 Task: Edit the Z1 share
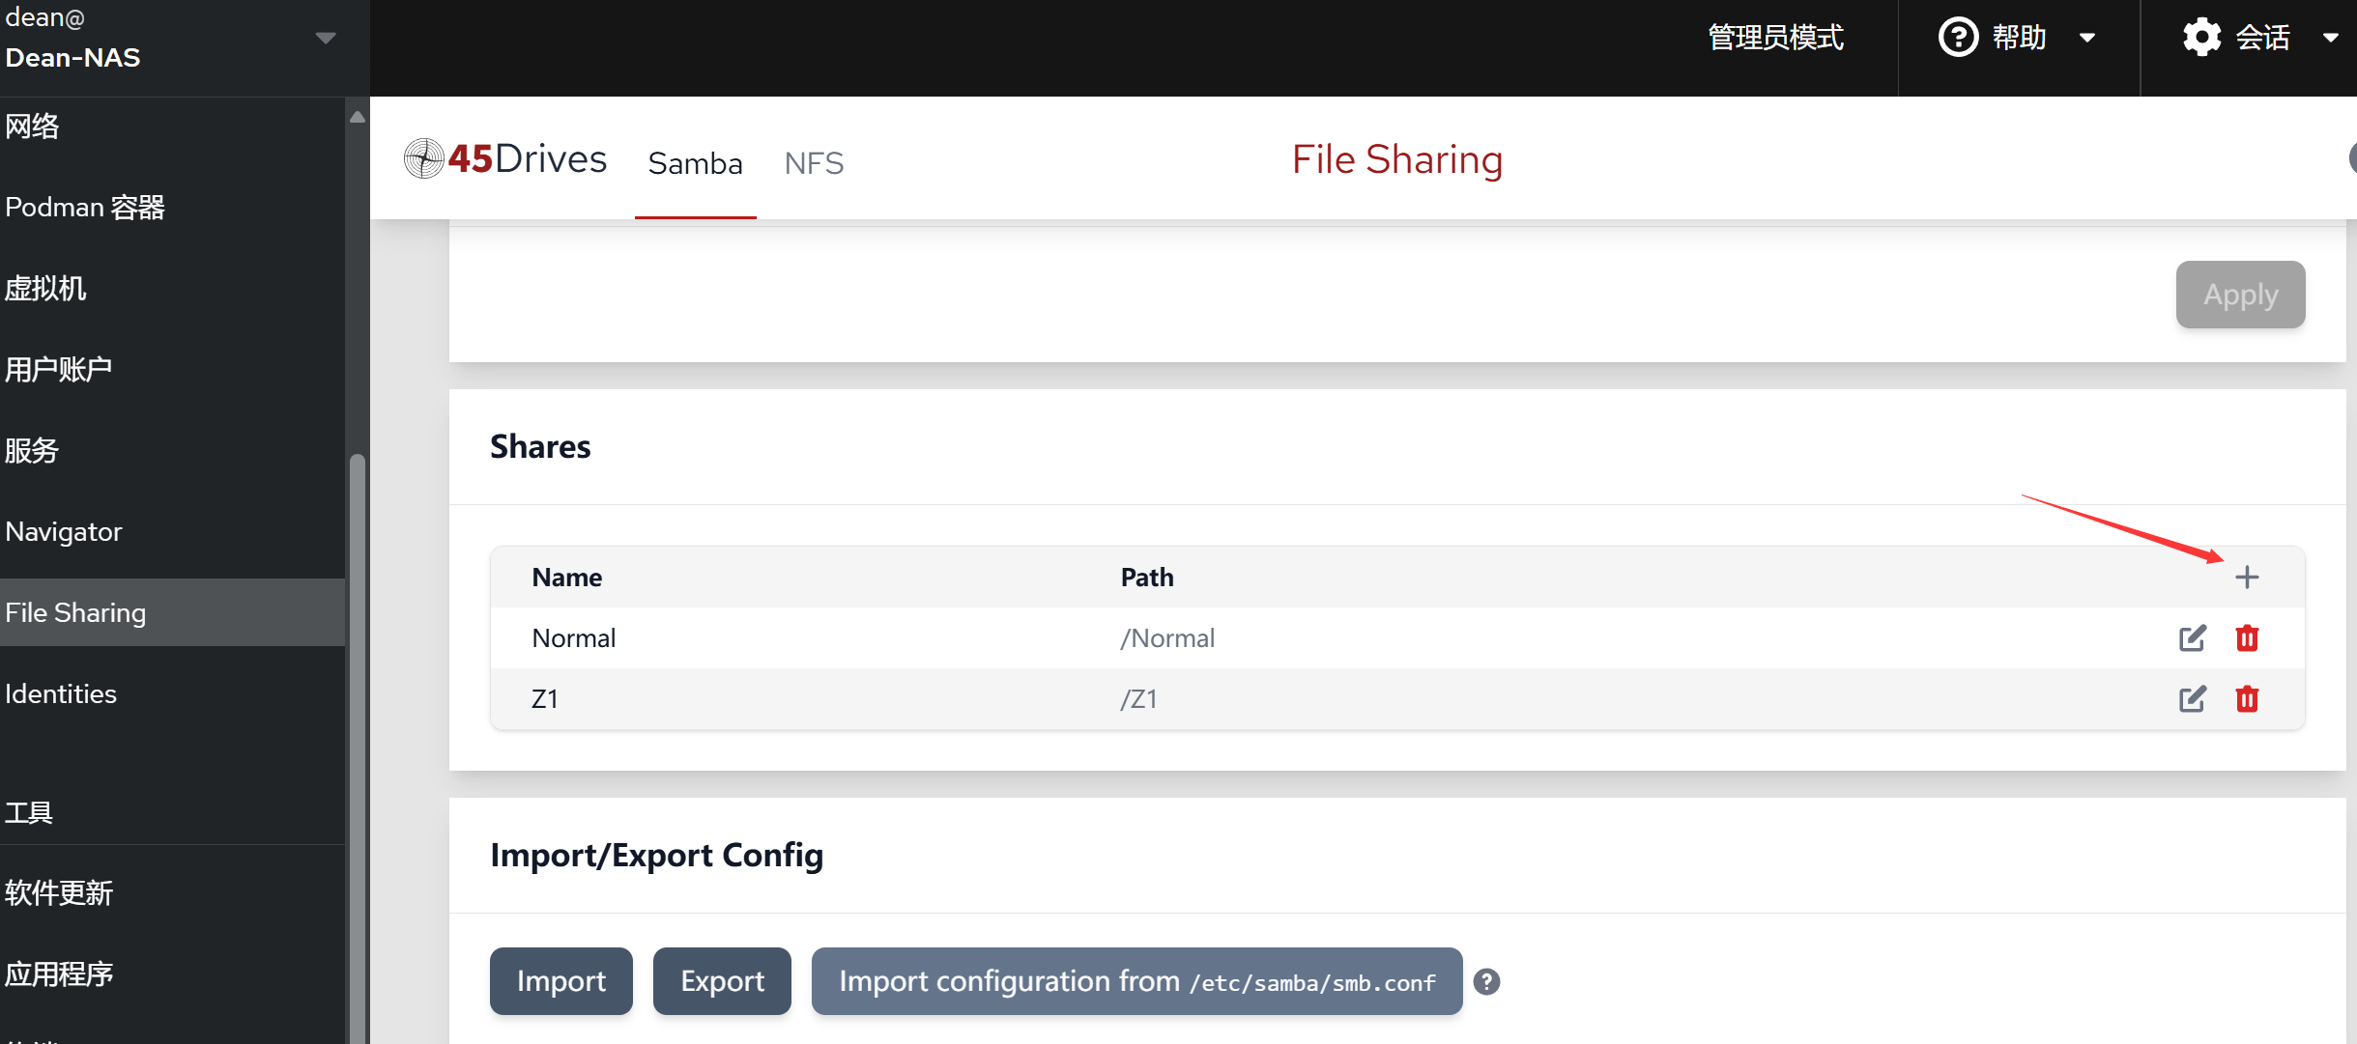pyautogui.click(x=2192, y=698)
